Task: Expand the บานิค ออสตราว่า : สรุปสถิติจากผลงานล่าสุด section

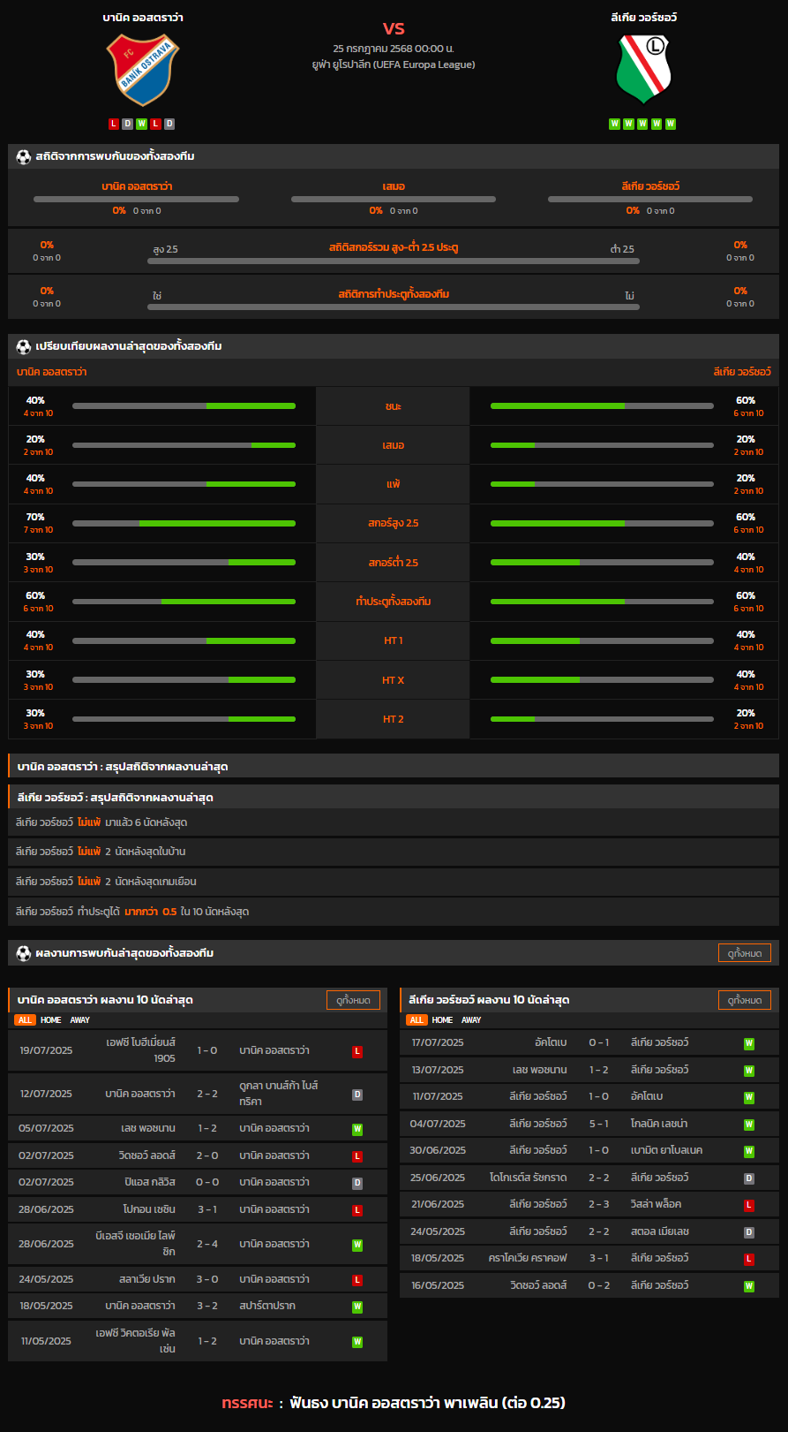Action: pyautogui.click(x=394, y=767)
